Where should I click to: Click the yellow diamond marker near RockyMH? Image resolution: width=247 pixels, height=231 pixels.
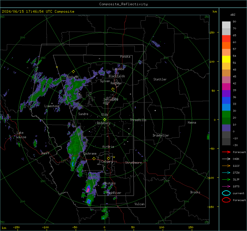(73, 72)
